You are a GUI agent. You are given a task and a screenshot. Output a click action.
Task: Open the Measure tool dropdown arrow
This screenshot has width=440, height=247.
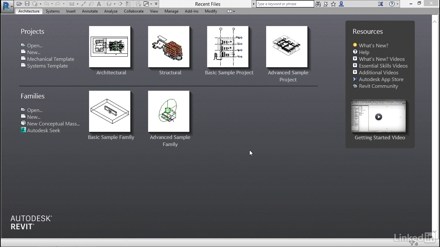coord(77,4)
